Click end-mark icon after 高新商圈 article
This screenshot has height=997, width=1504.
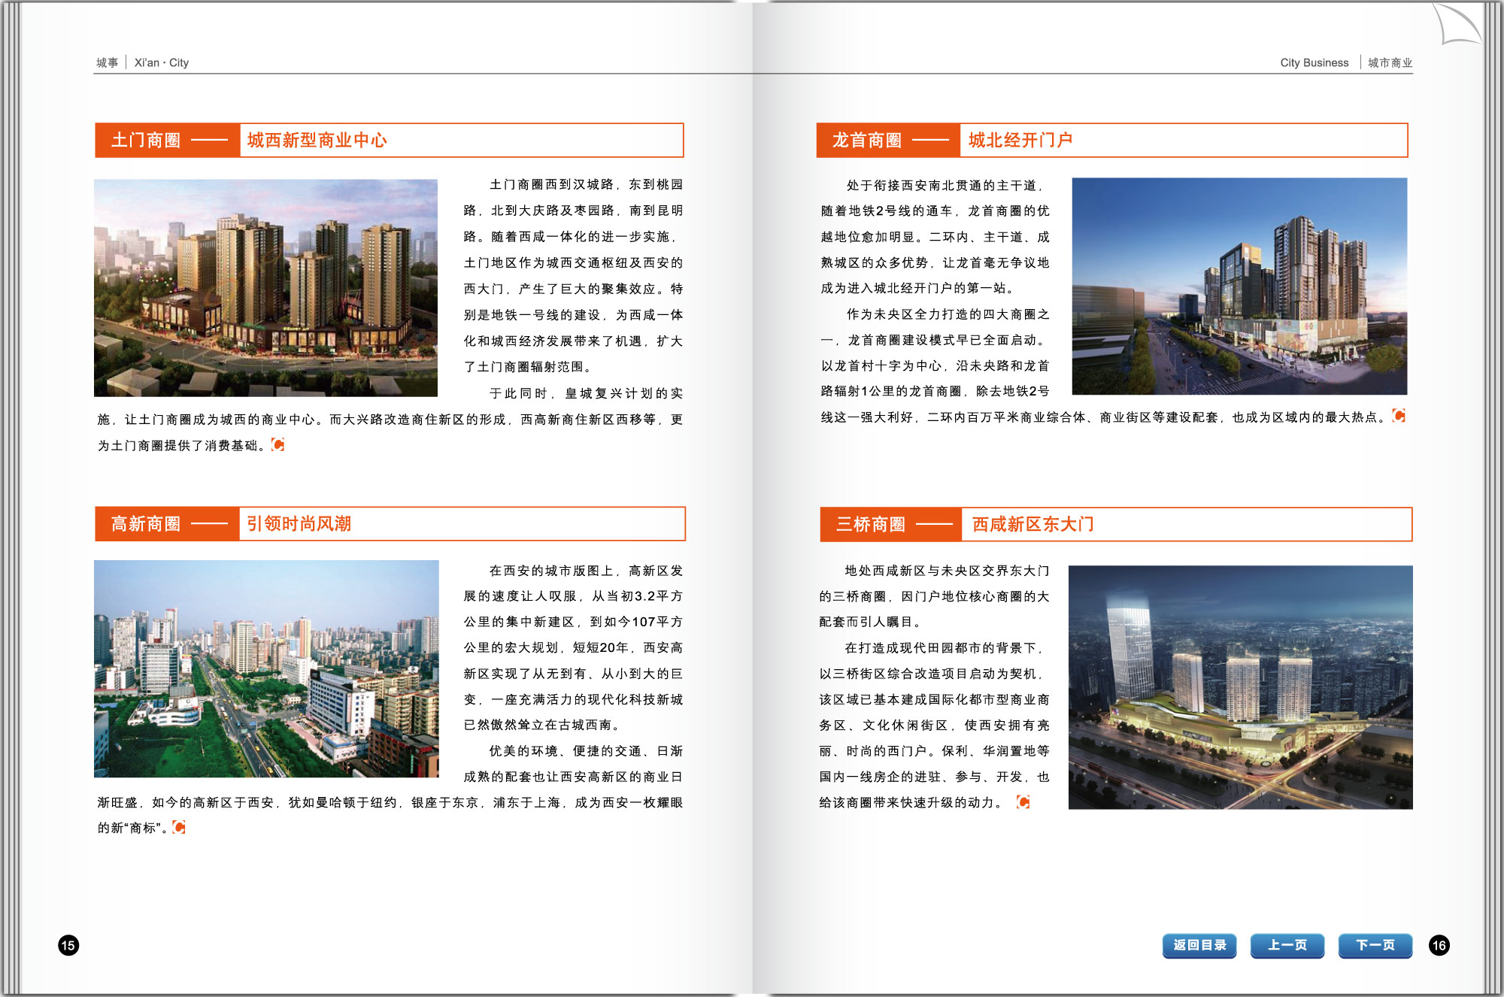click(179, 827)
